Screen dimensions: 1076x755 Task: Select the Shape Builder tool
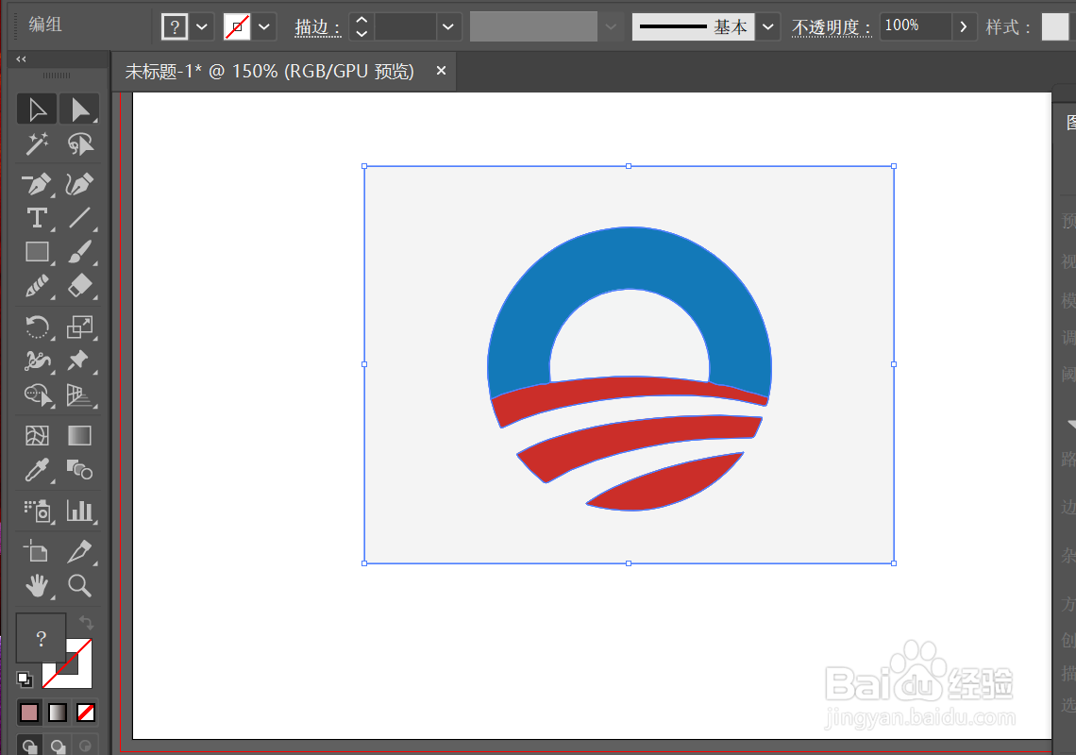tap(37, 394)
